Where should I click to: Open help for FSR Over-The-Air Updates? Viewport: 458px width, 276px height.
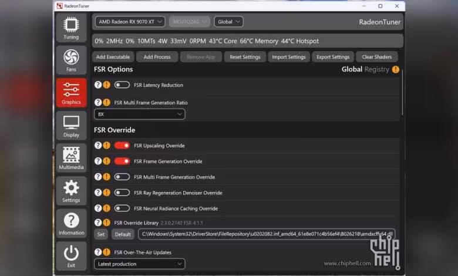[x=98, y=252]
